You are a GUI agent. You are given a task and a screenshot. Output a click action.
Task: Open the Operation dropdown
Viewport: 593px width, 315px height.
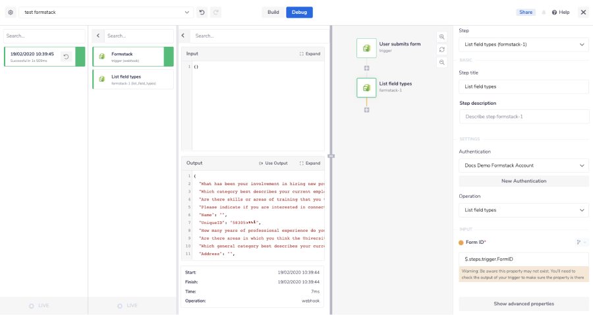pyautogui.click(x=524, y=210)
